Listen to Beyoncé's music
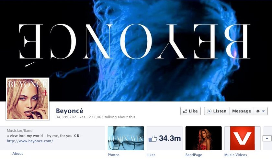Viewport: 272px width, 159px height. pyautogui.click(x=217, y=111)
